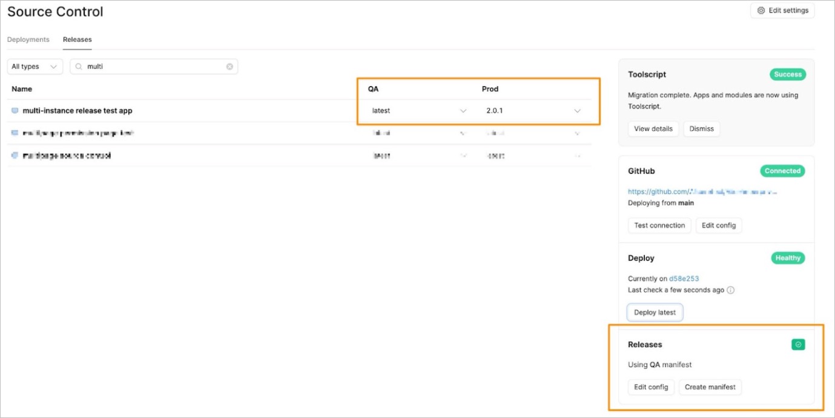
Task: Click the Connected status badge
Action: (x=782, y=171)
